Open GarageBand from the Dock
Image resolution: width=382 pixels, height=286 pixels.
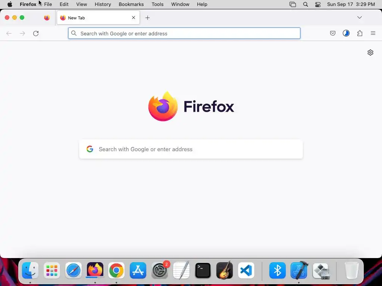coord(224,270)
